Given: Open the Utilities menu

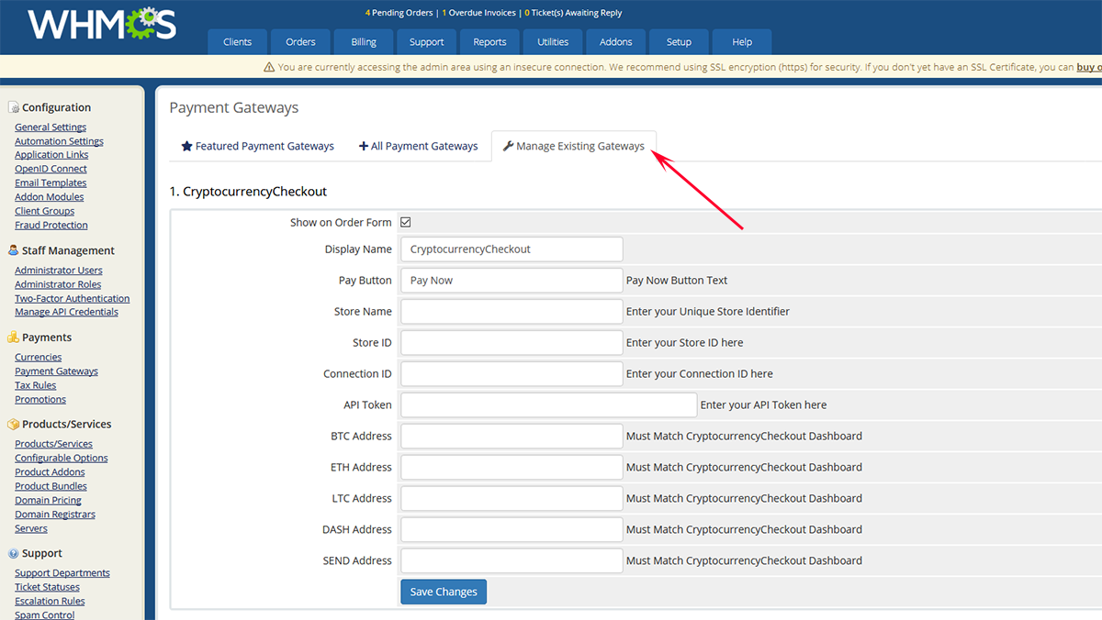Looking at the screenshot, I should point(553,42).
